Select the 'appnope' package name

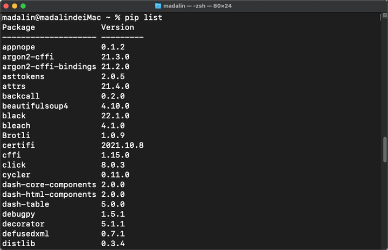point(18,47)
